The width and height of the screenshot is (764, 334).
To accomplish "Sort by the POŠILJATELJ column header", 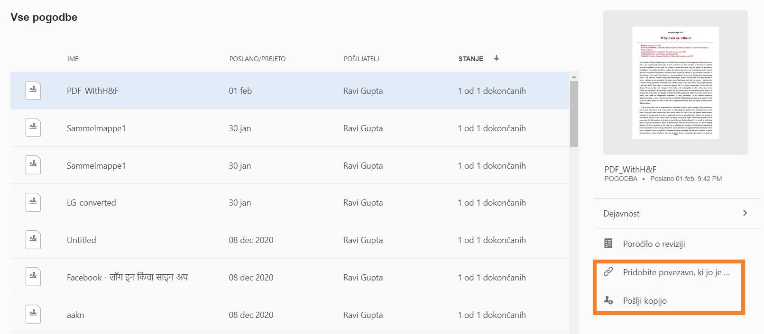I will (x=361, y=59).
